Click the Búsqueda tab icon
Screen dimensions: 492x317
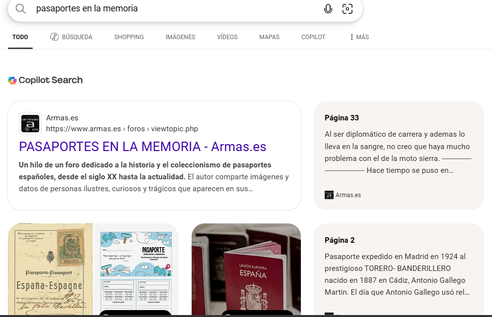tap(54, 37)
